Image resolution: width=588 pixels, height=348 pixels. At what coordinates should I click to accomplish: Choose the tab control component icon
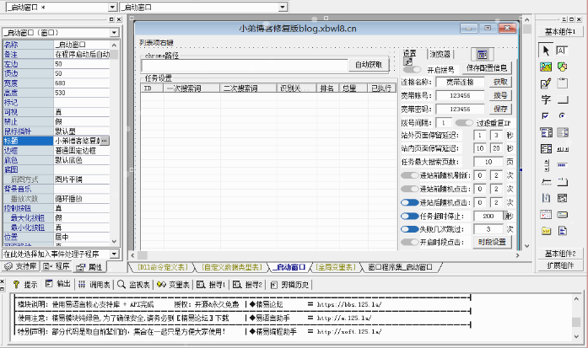coord(562,182)
